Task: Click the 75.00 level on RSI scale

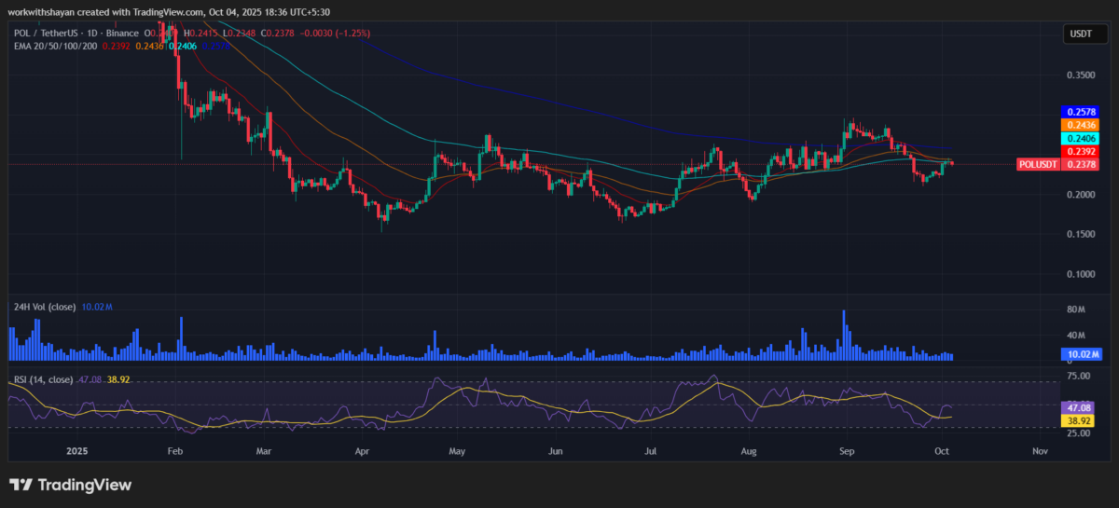Action: (1079, 376)
